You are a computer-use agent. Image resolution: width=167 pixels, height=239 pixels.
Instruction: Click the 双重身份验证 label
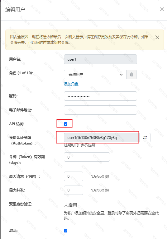coord(21,204)
